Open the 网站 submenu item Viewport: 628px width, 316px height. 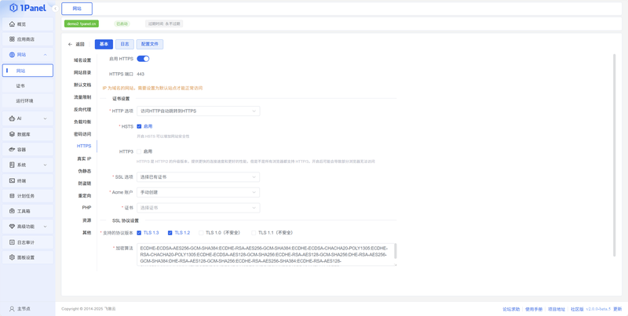click(x=27, y=71)
